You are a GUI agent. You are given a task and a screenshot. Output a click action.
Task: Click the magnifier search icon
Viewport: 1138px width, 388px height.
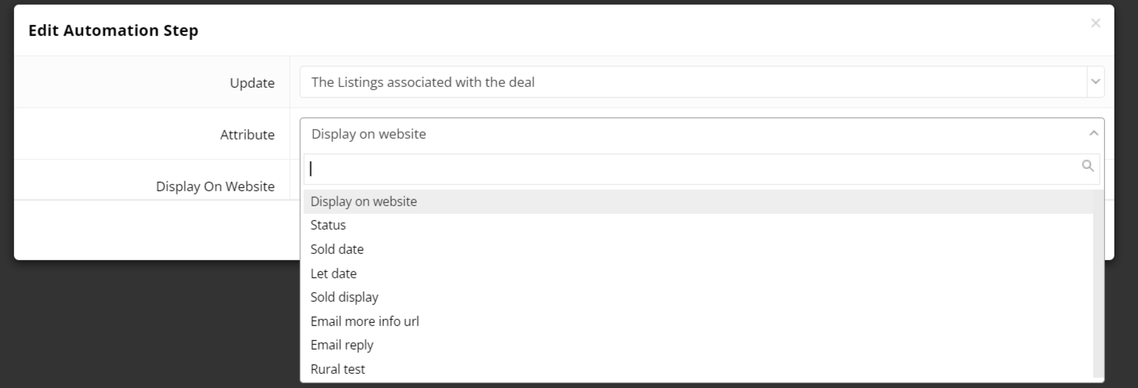pos(1088,166)
